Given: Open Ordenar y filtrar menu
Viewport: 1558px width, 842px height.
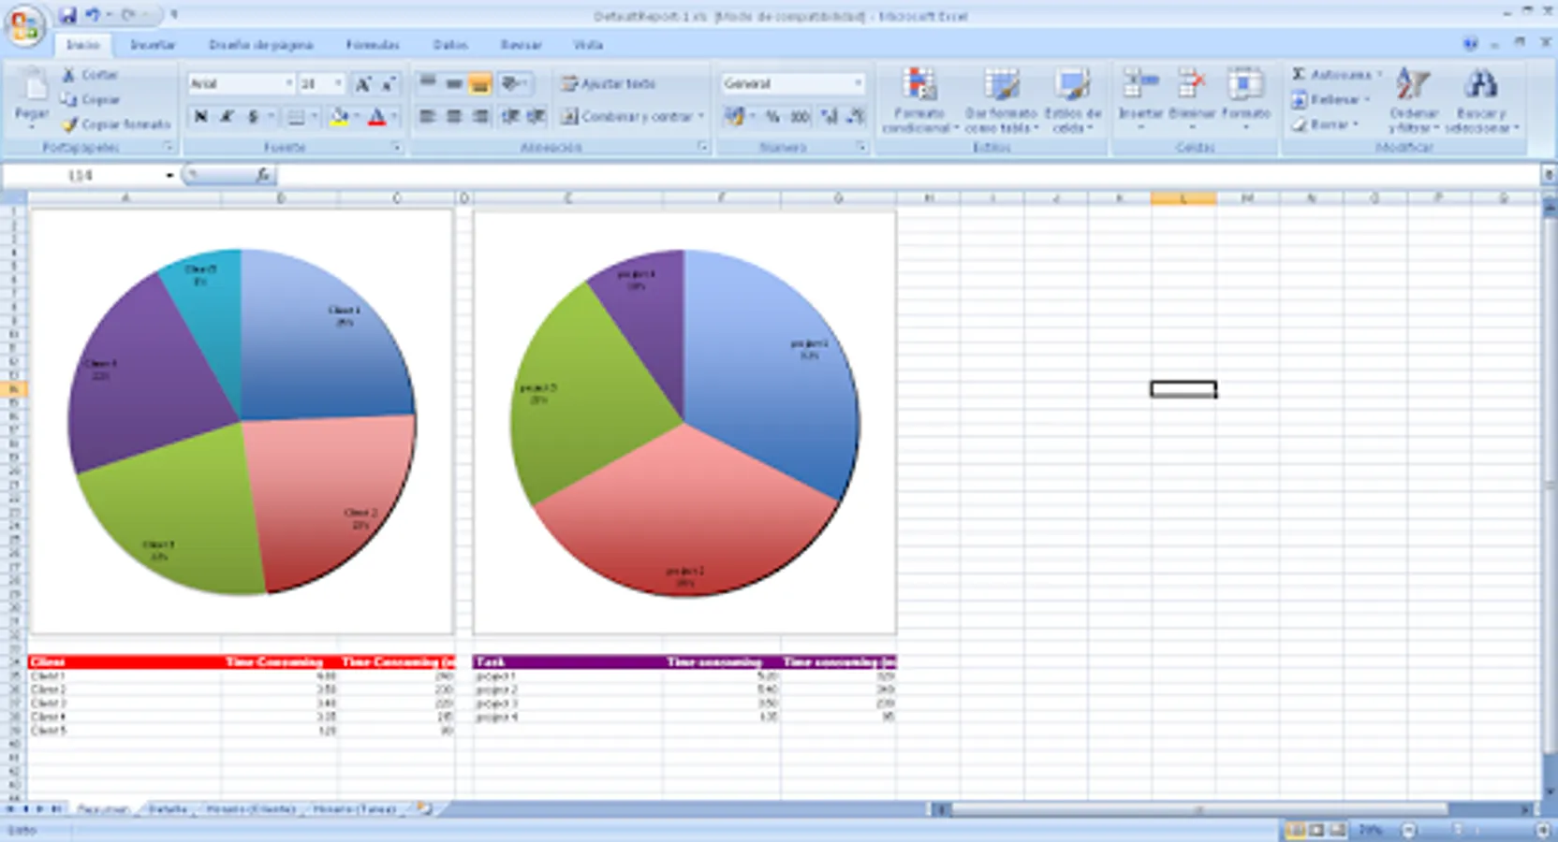Looking at the screenshot, I should [1413, 100].
